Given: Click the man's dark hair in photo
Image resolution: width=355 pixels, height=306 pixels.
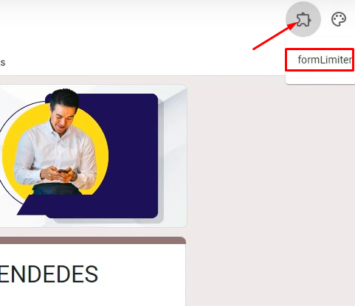Looking at the screenshot, I should [64, 98].
